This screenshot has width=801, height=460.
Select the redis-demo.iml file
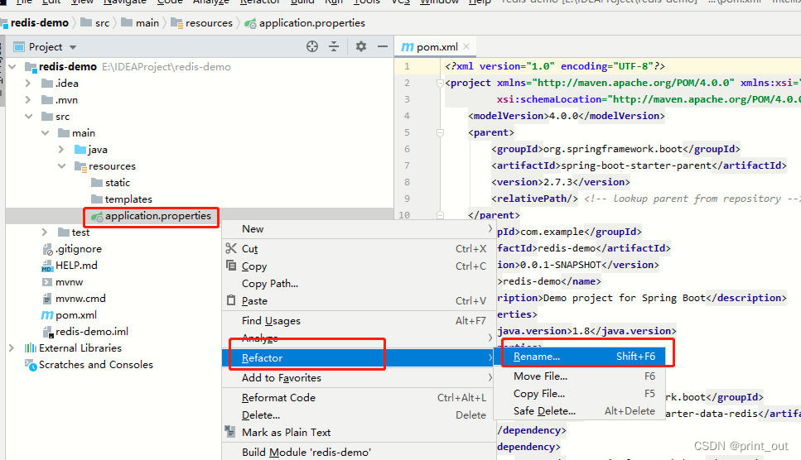[91, 332]
